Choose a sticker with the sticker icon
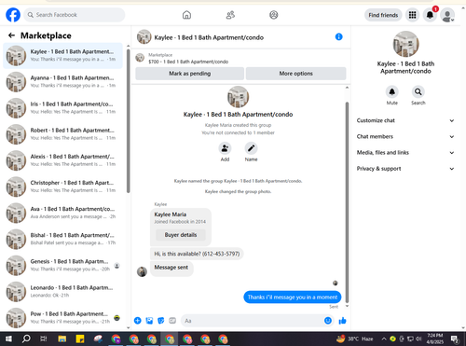The image size is (466, 346). click(161, 321)
